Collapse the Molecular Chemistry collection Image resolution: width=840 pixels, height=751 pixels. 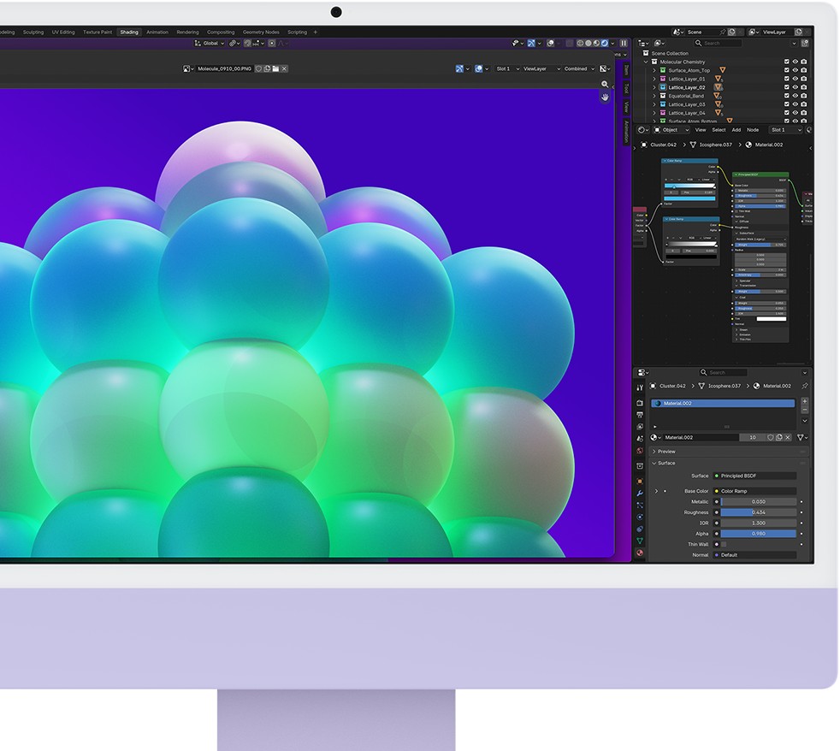(646, 62)
